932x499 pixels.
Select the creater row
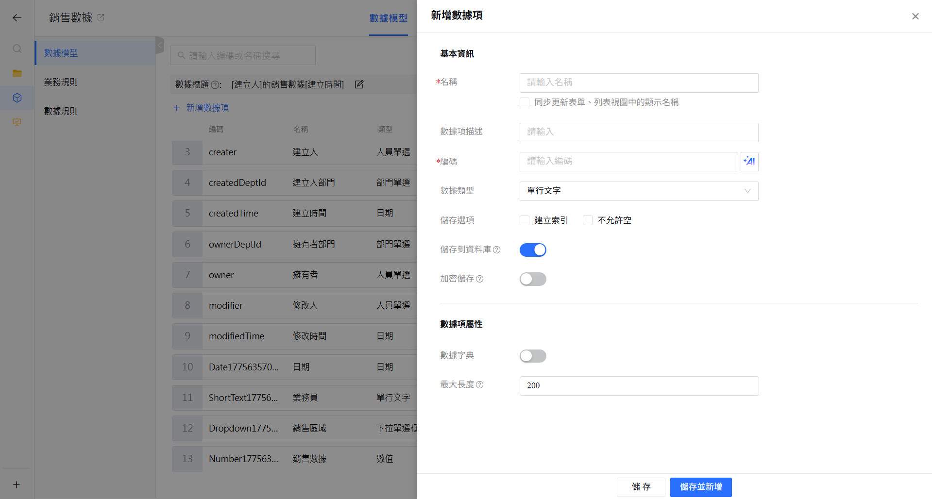(x=294, y=152)
